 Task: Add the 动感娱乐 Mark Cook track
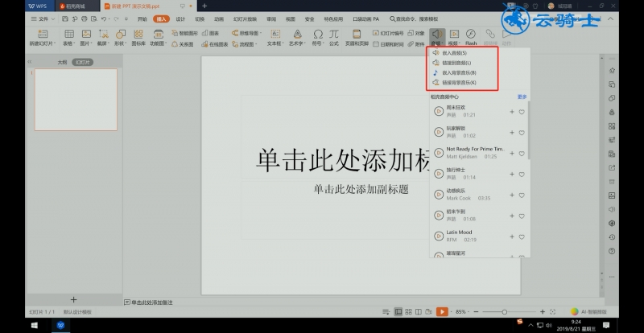512,195
